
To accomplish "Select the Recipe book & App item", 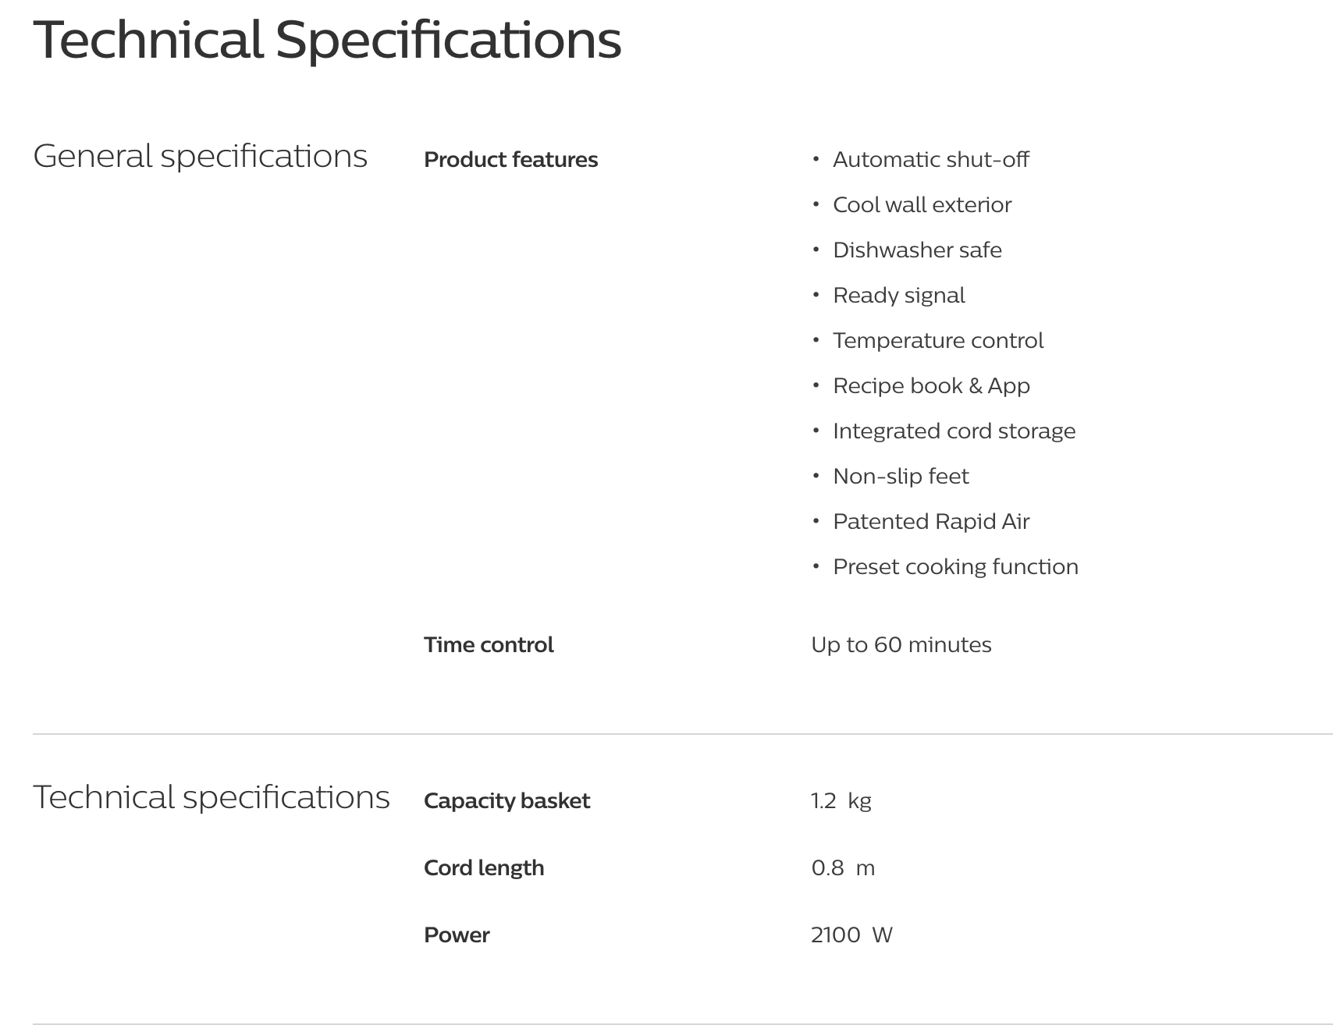I will [931, 386].
